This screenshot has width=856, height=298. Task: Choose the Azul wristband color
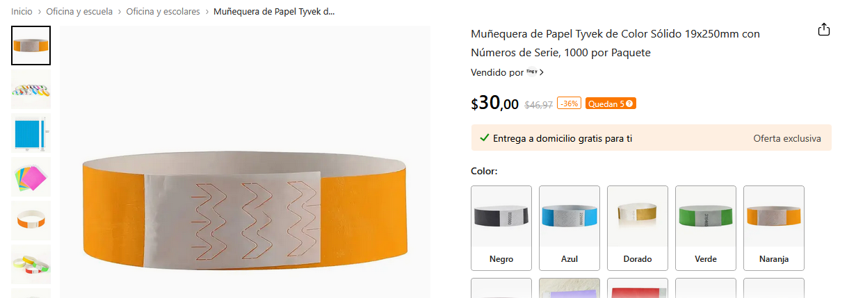pos(570,228)
